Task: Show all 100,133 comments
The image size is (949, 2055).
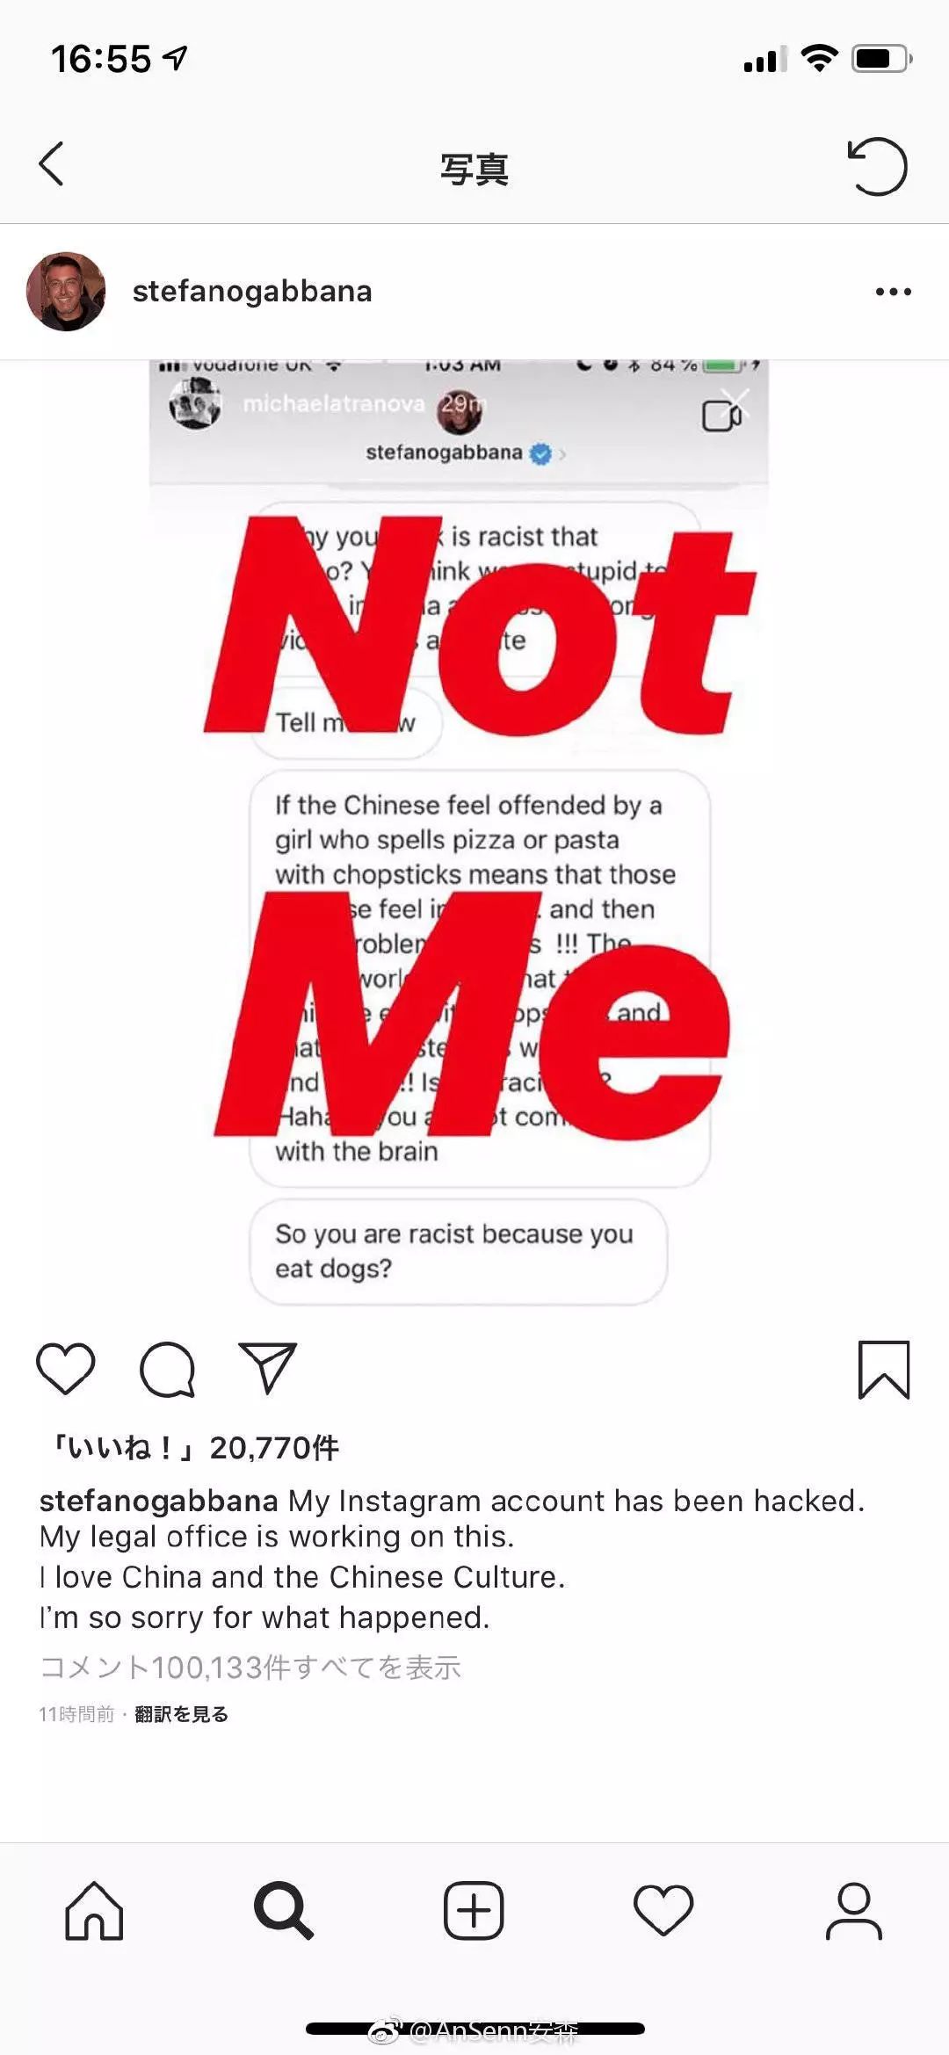Action: point(250,1667)
